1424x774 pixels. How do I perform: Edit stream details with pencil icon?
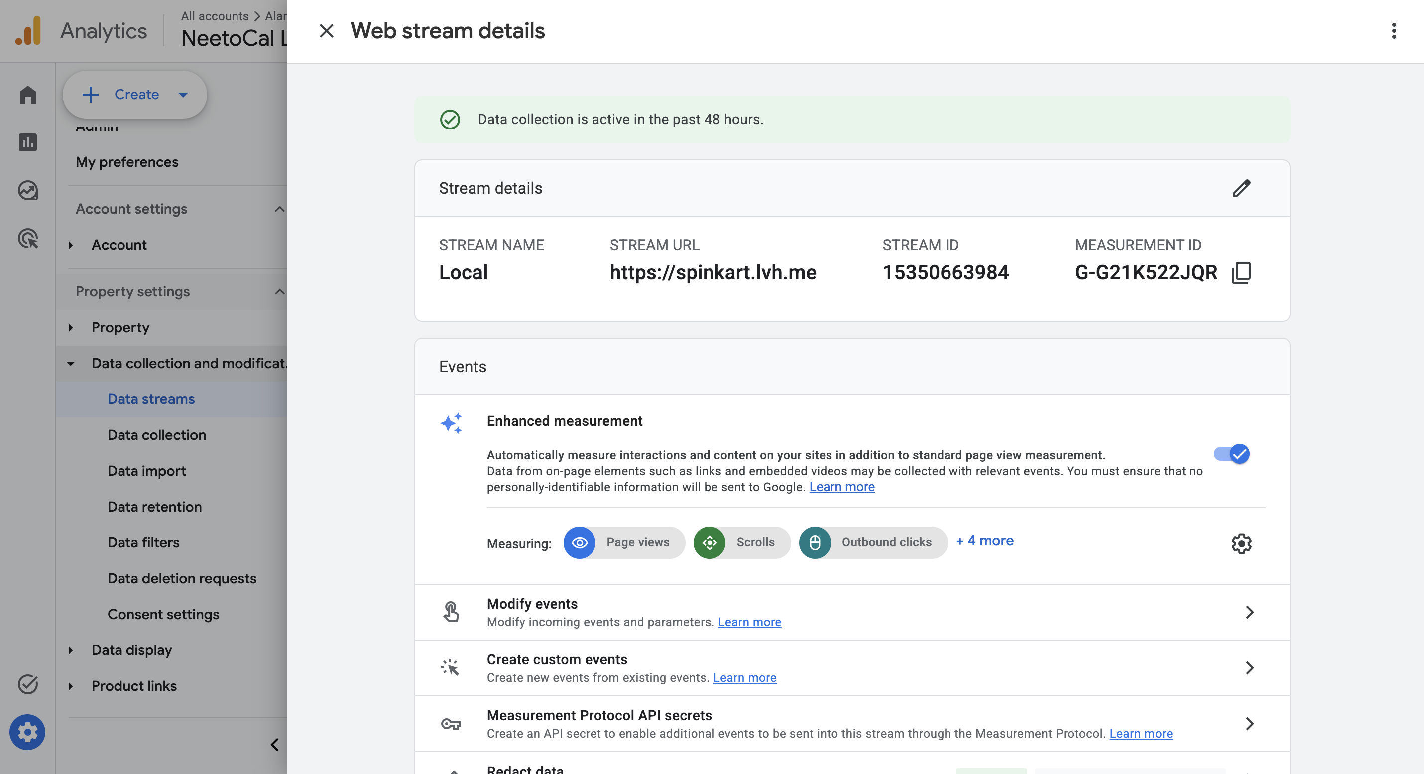coord(1241,189)
